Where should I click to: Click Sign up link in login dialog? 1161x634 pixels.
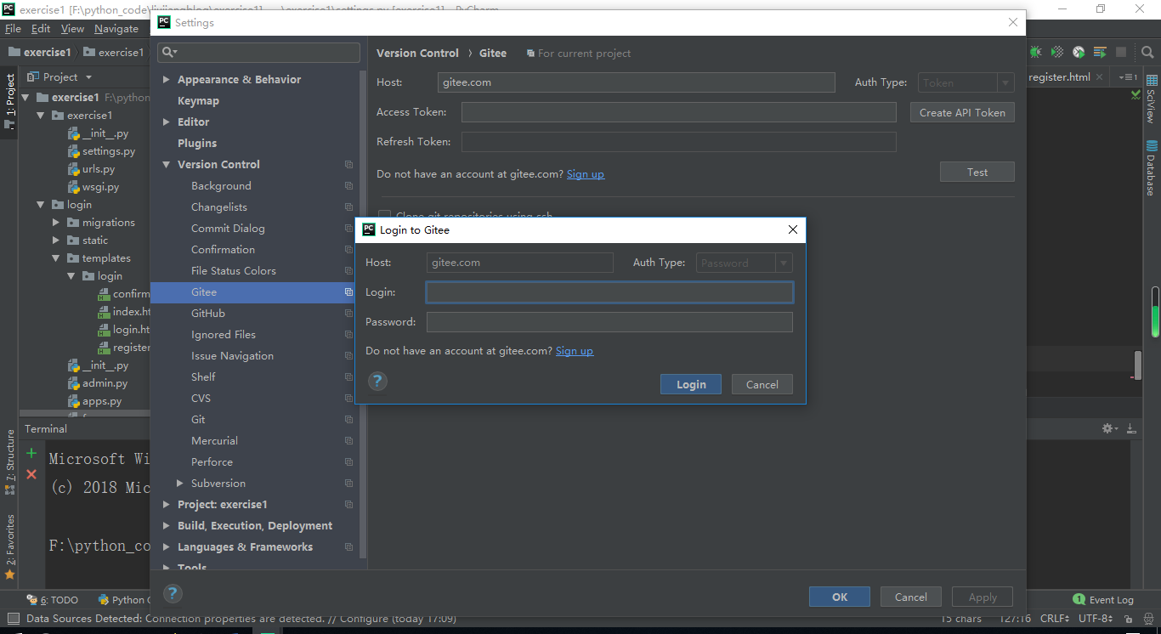click(x=575, y=351)
